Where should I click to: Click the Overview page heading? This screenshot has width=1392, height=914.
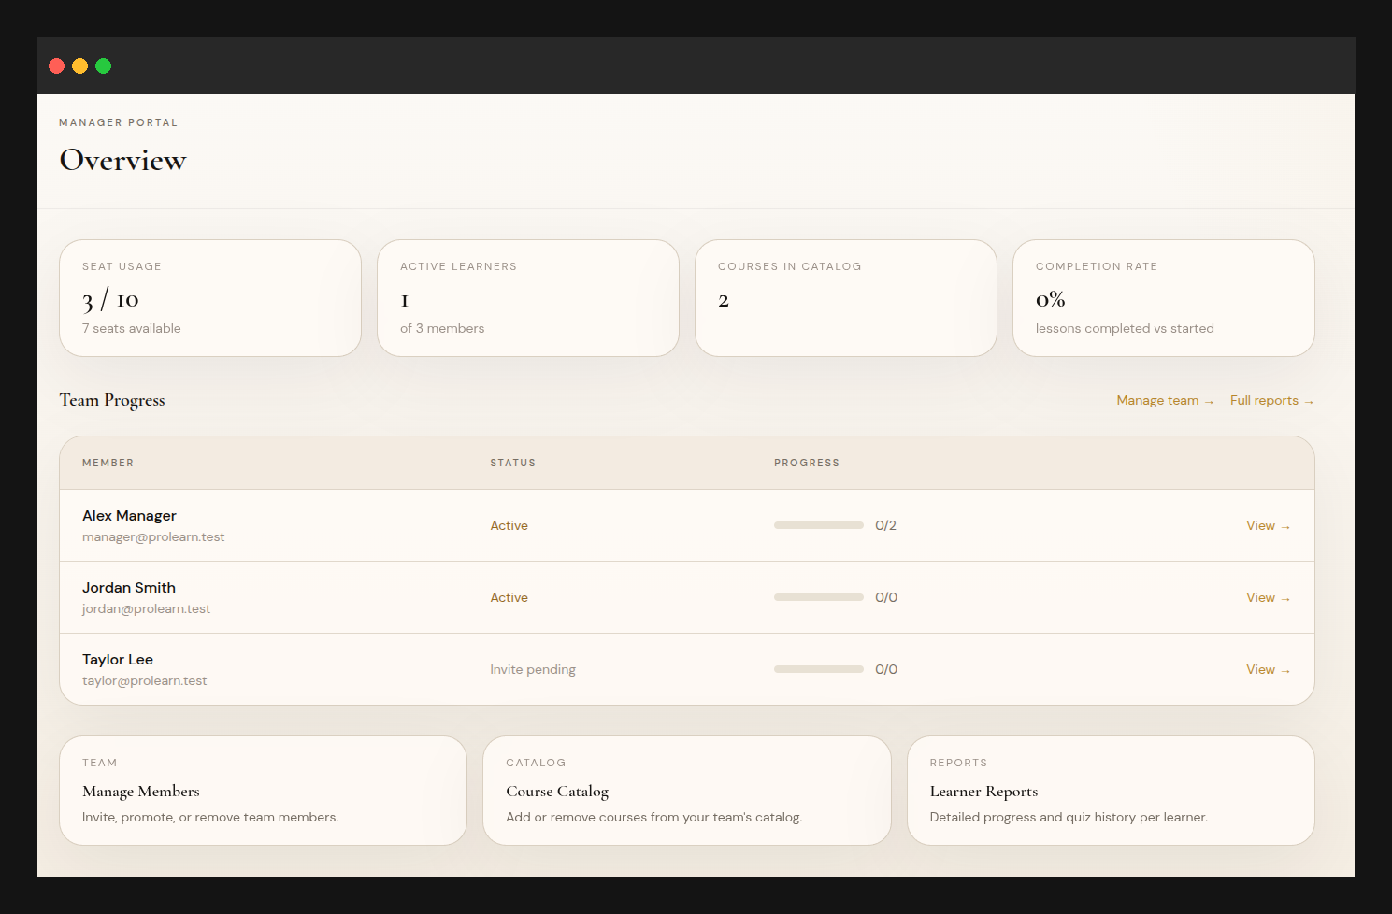(122, 160)
